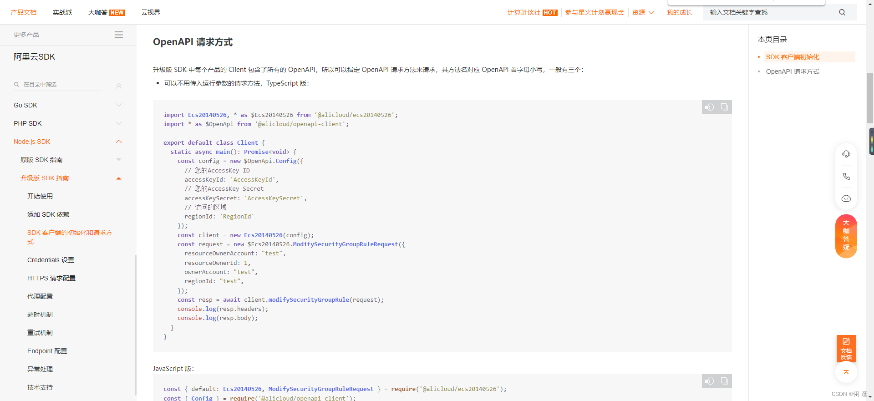Toggle dark theme on JavaScript code block
Image resolution: width=874 pixels, height=401 pixels.
(709, 381)
